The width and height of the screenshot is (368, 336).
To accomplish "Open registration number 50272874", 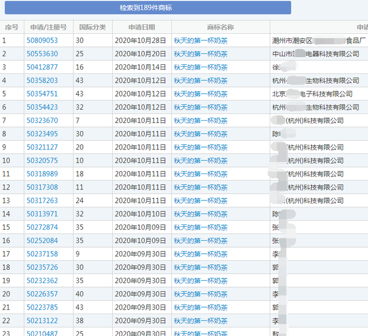I will point(42,227).
